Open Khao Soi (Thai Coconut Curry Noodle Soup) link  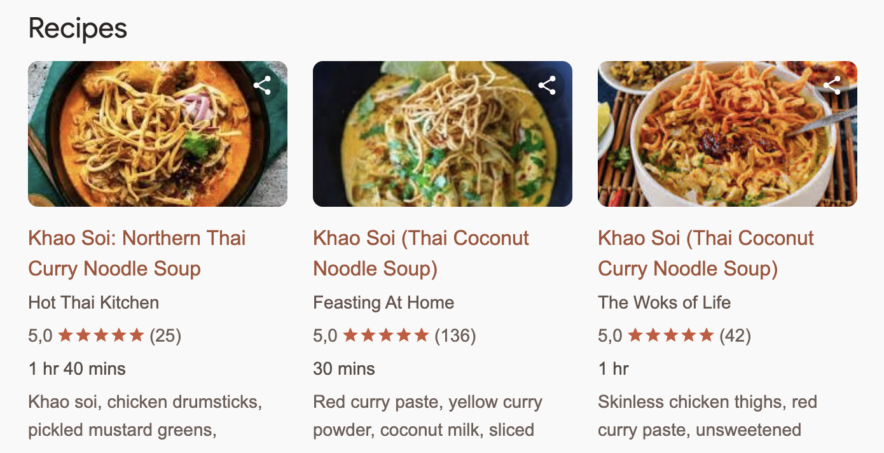706,253
